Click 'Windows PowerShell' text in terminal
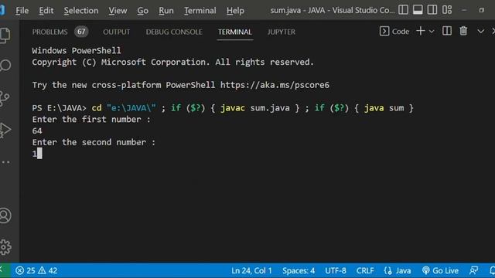The image size is (495, 278). tap(77, 51)
